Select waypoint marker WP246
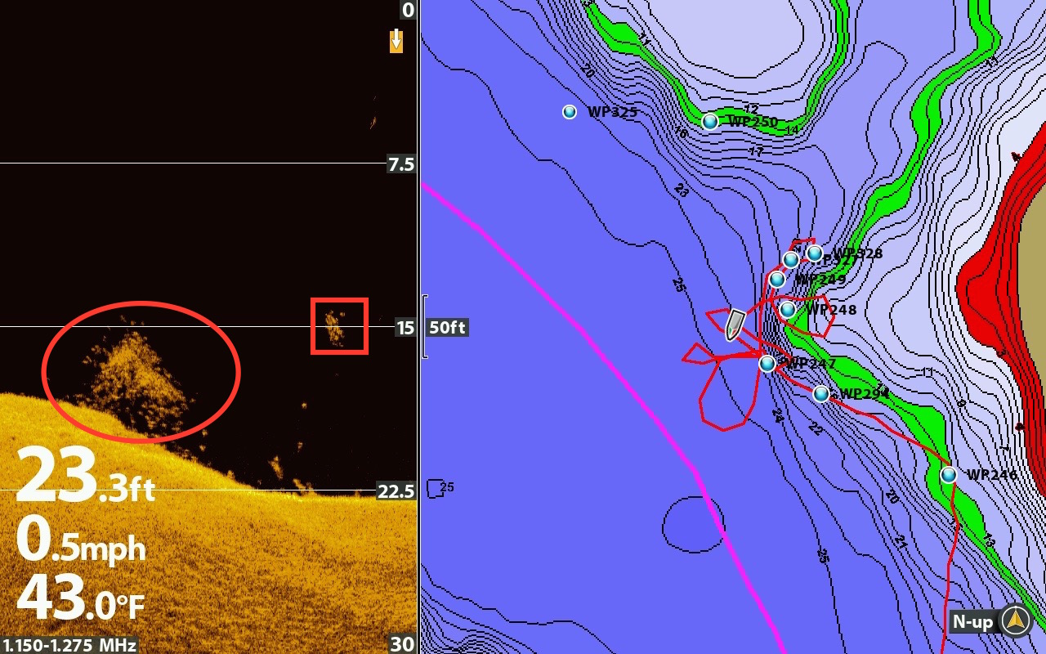1046x654 pixels. click(x=949, y=475)
